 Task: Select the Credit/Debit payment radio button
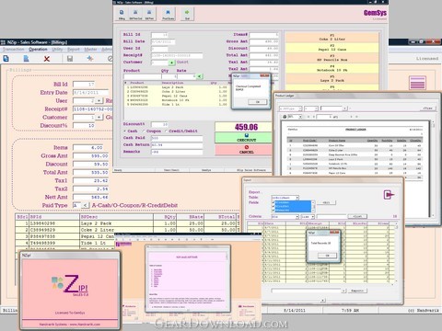pos(166,131)
